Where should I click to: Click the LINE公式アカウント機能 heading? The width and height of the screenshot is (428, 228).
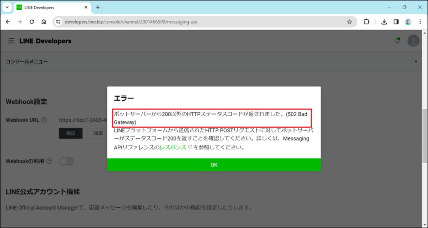[43, 192]
